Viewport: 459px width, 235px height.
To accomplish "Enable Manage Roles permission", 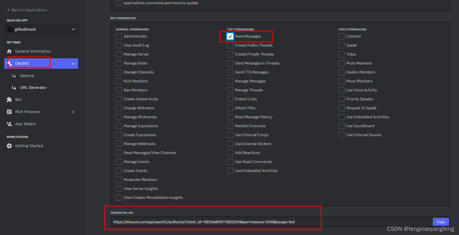I will (119, 63).
